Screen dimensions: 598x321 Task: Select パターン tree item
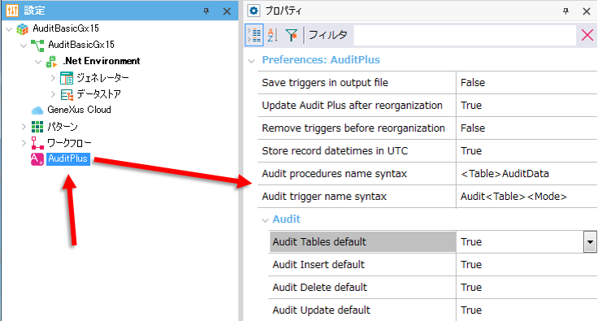point(63,127)
